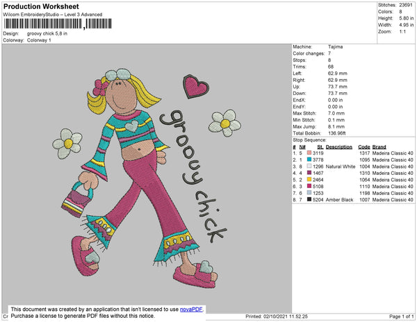Click the 'Production Worksheet' title
417x322 pixels.
point(41,7)
